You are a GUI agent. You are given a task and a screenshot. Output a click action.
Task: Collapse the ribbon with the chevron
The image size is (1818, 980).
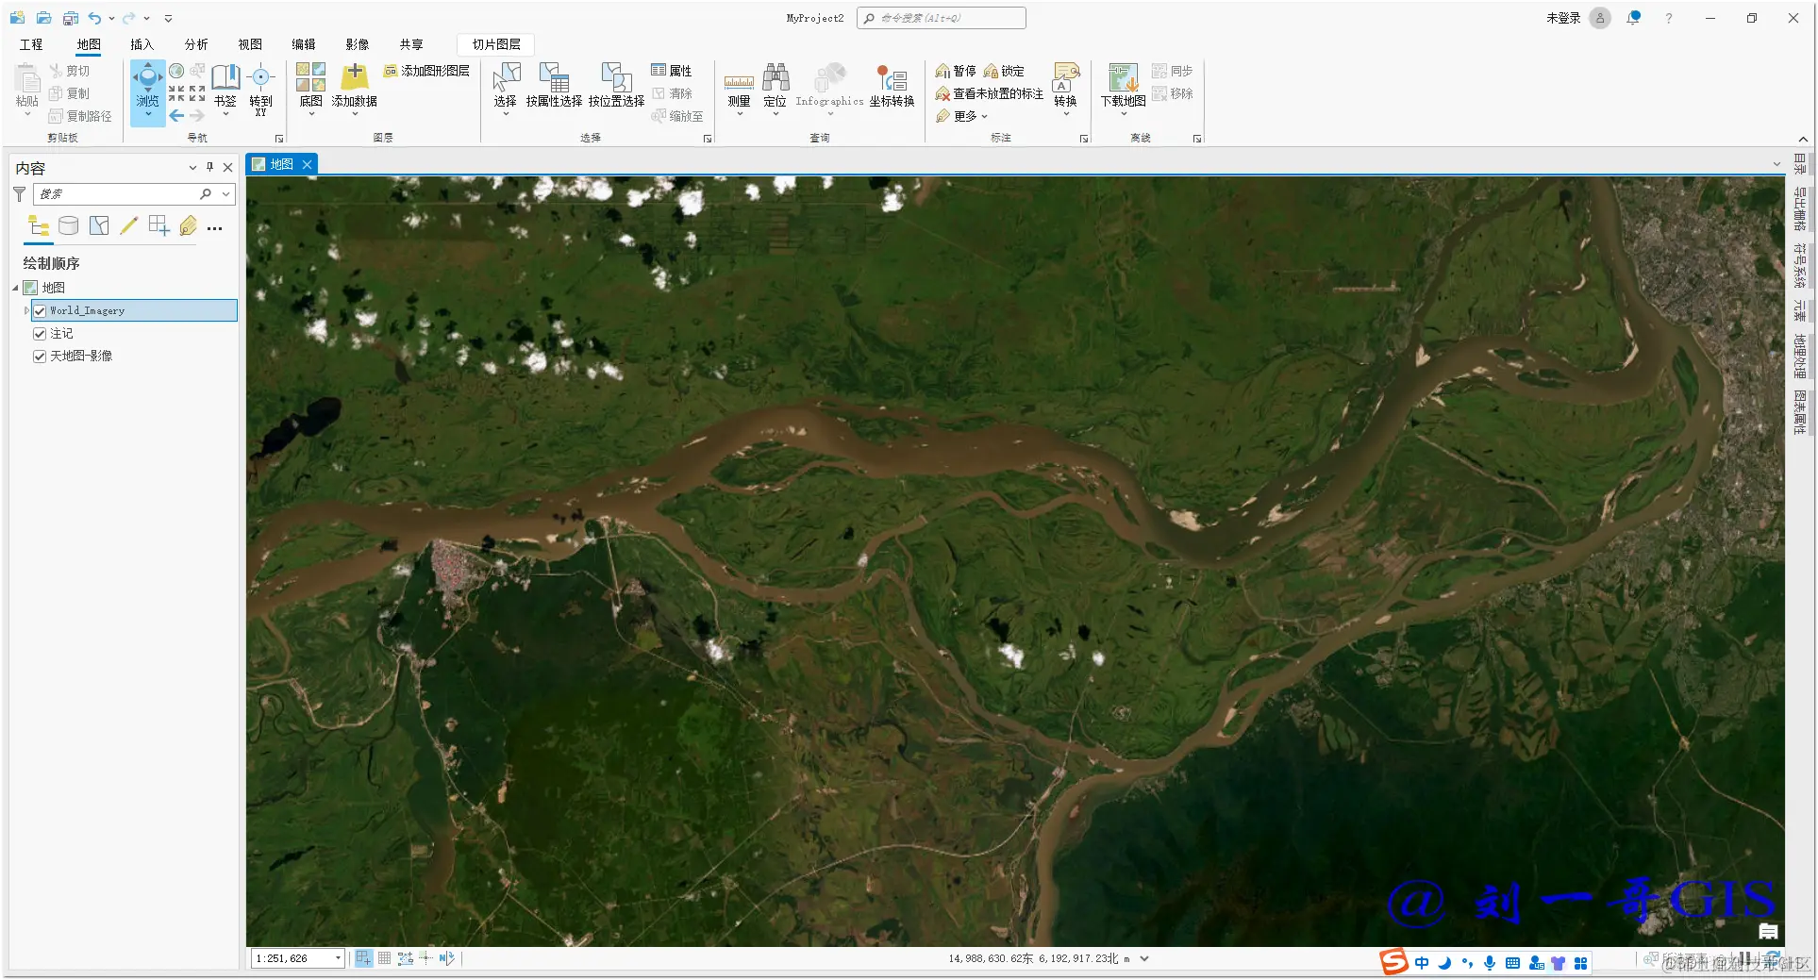[x=1801, y=140]
